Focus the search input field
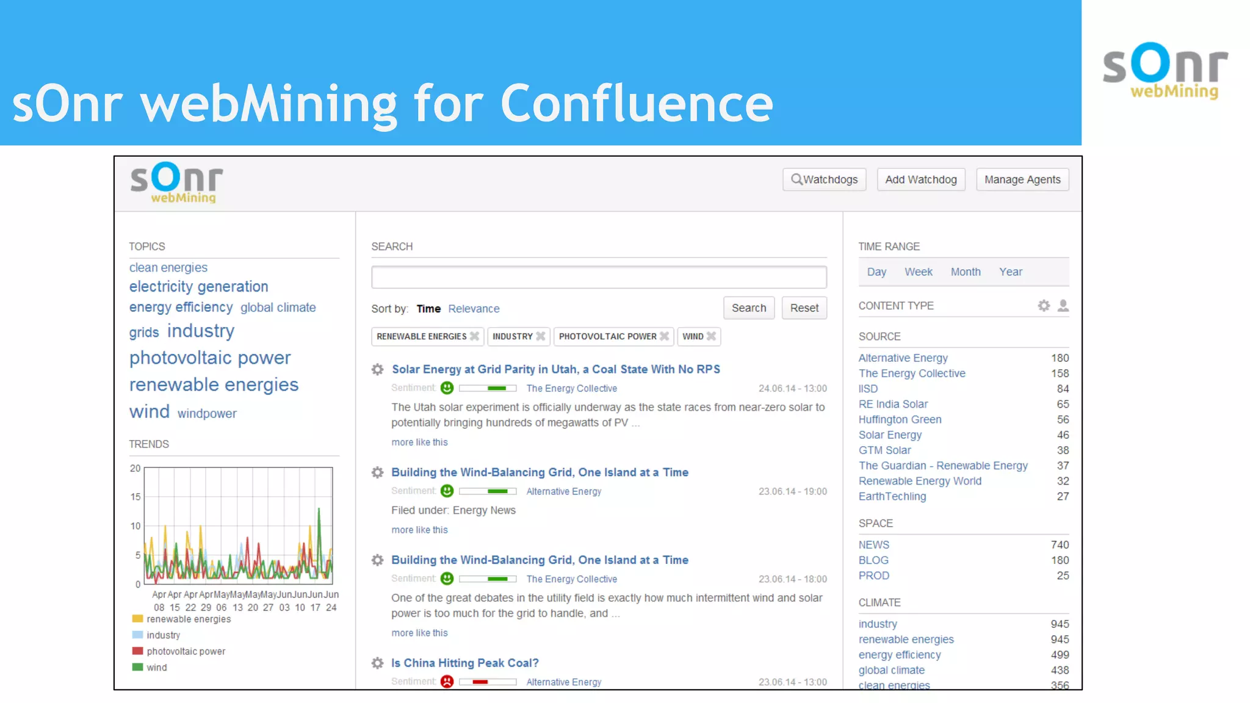 click(x=599, y=277)
